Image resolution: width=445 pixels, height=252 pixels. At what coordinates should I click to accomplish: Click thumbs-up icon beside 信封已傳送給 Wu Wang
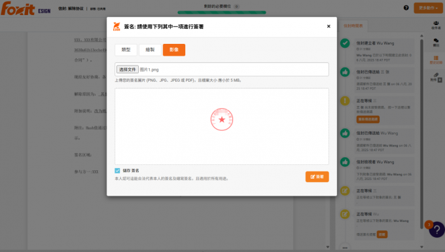[x=345, y=133]
